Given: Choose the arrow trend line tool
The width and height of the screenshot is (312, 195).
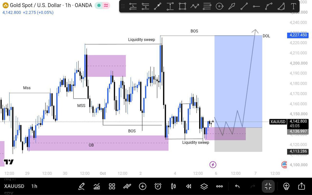Looking at the screenshot, I should (158, 6).
